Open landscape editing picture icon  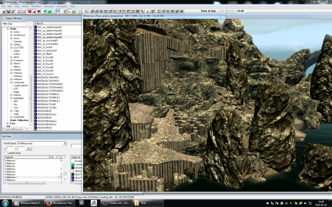tap(49, 11)
